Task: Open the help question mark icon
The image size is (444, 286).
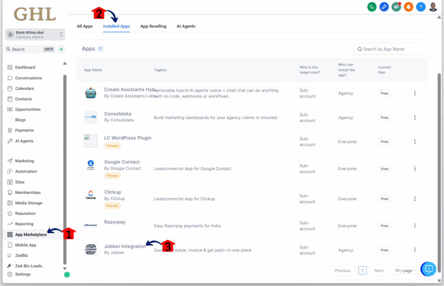Action: point(420,7)
